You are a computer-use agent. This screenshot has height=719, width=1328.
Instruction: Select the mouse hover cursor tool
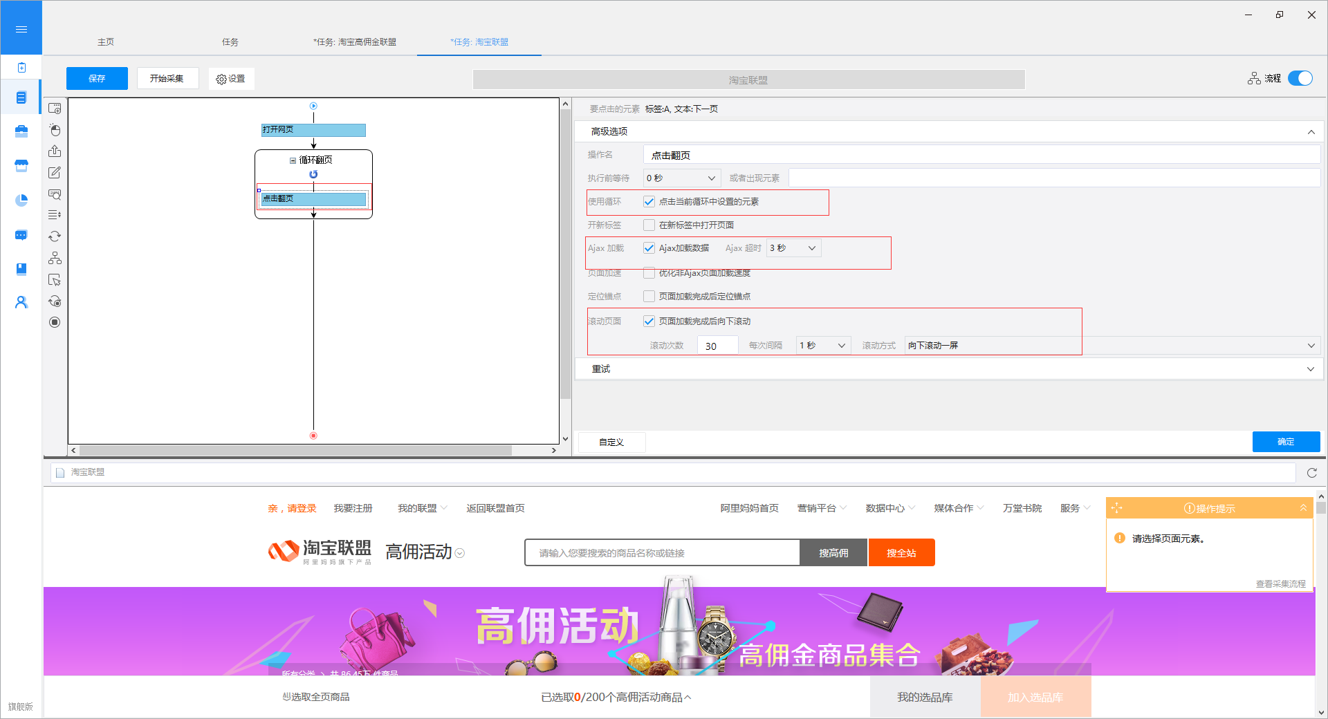coord(55,280)
